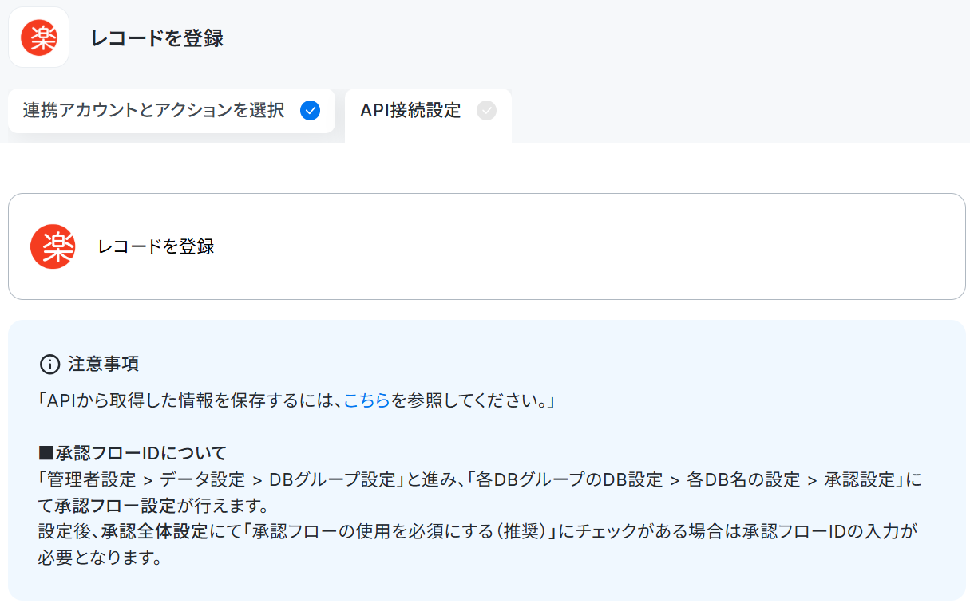Screen dimensions: 970x607
Task: Open the 連携アカウントとアクションを選択 tab
Action: point(172,111)
